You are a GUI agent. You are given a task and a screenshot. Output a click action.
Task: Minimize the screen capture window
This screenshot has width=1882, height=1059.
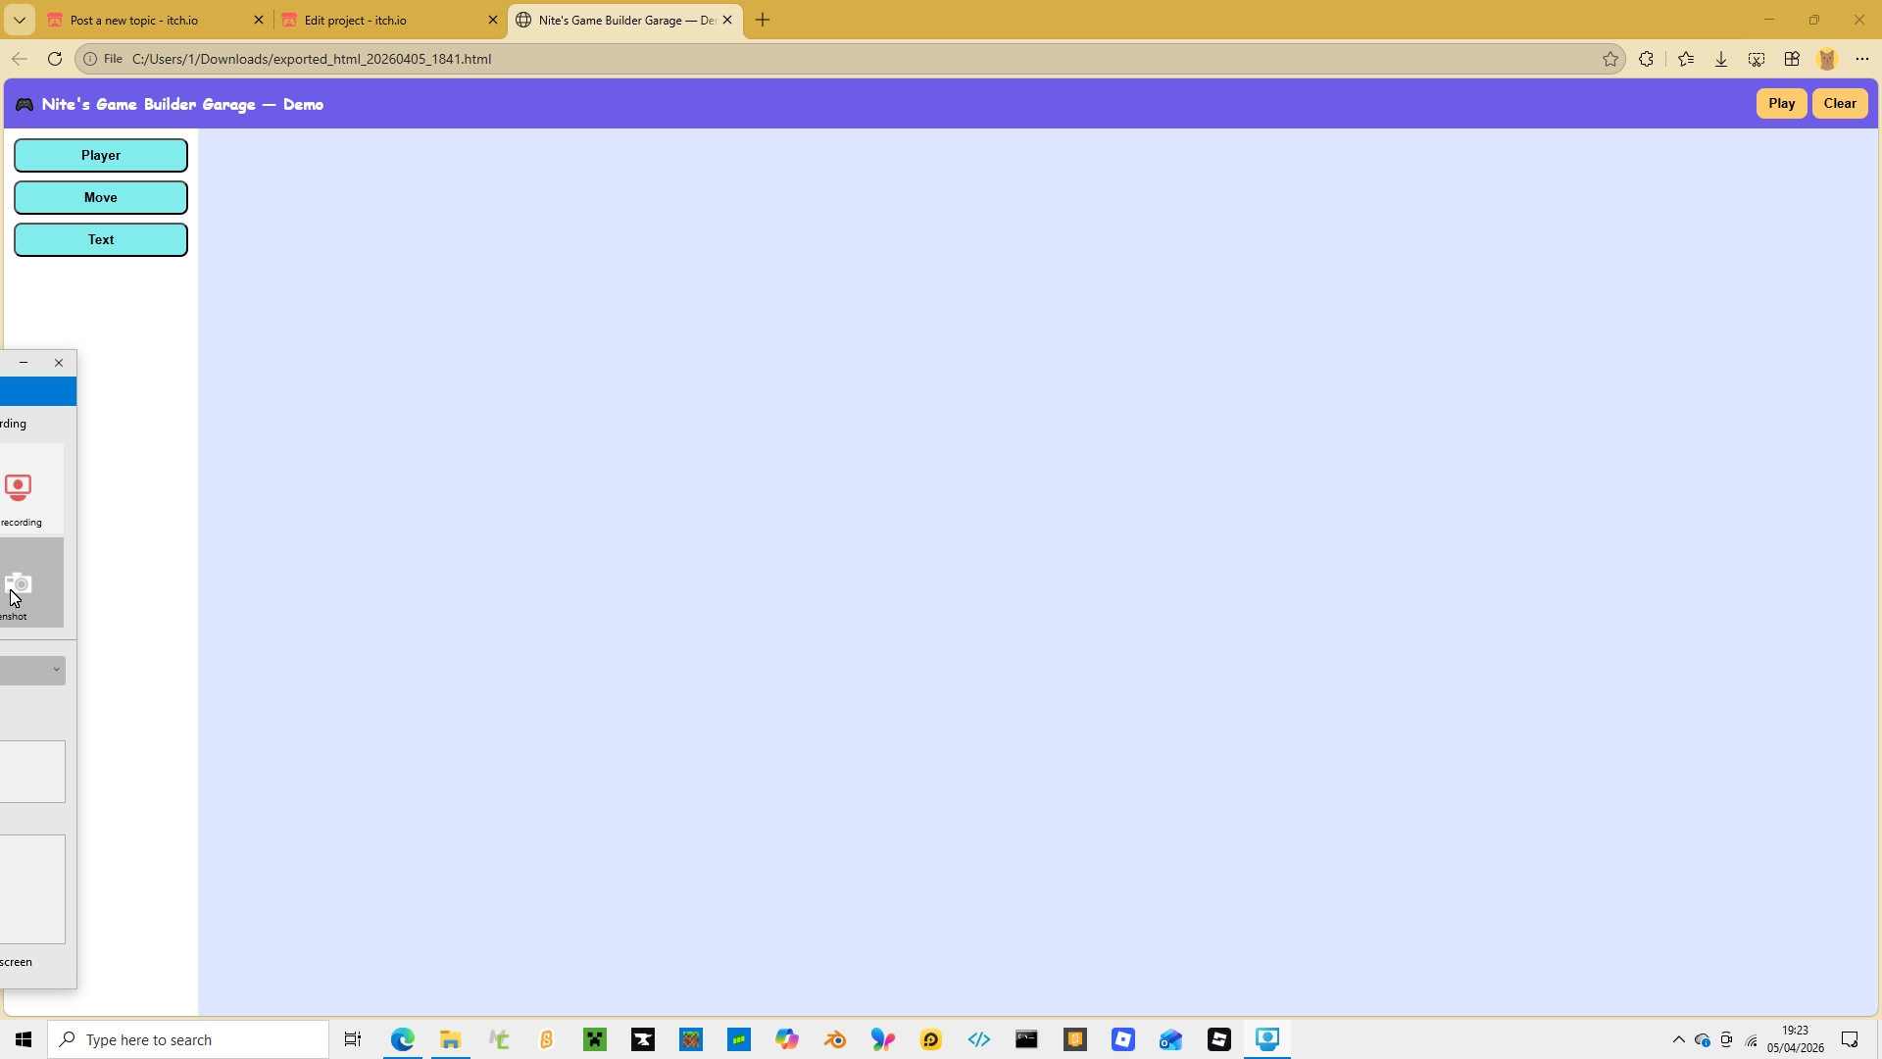pyautogui.click(x=24, y=363)
